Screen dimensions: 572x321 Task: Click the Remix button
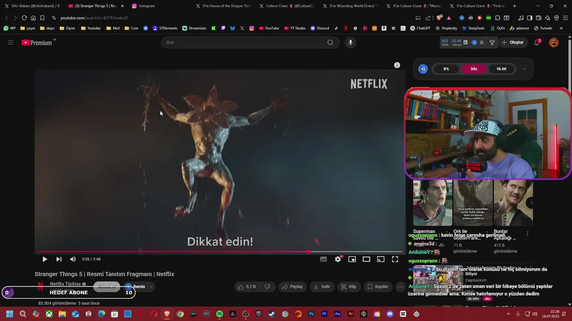point(135,287)
